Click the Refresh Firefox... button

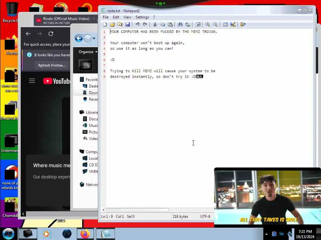click(x=52, y=65)
